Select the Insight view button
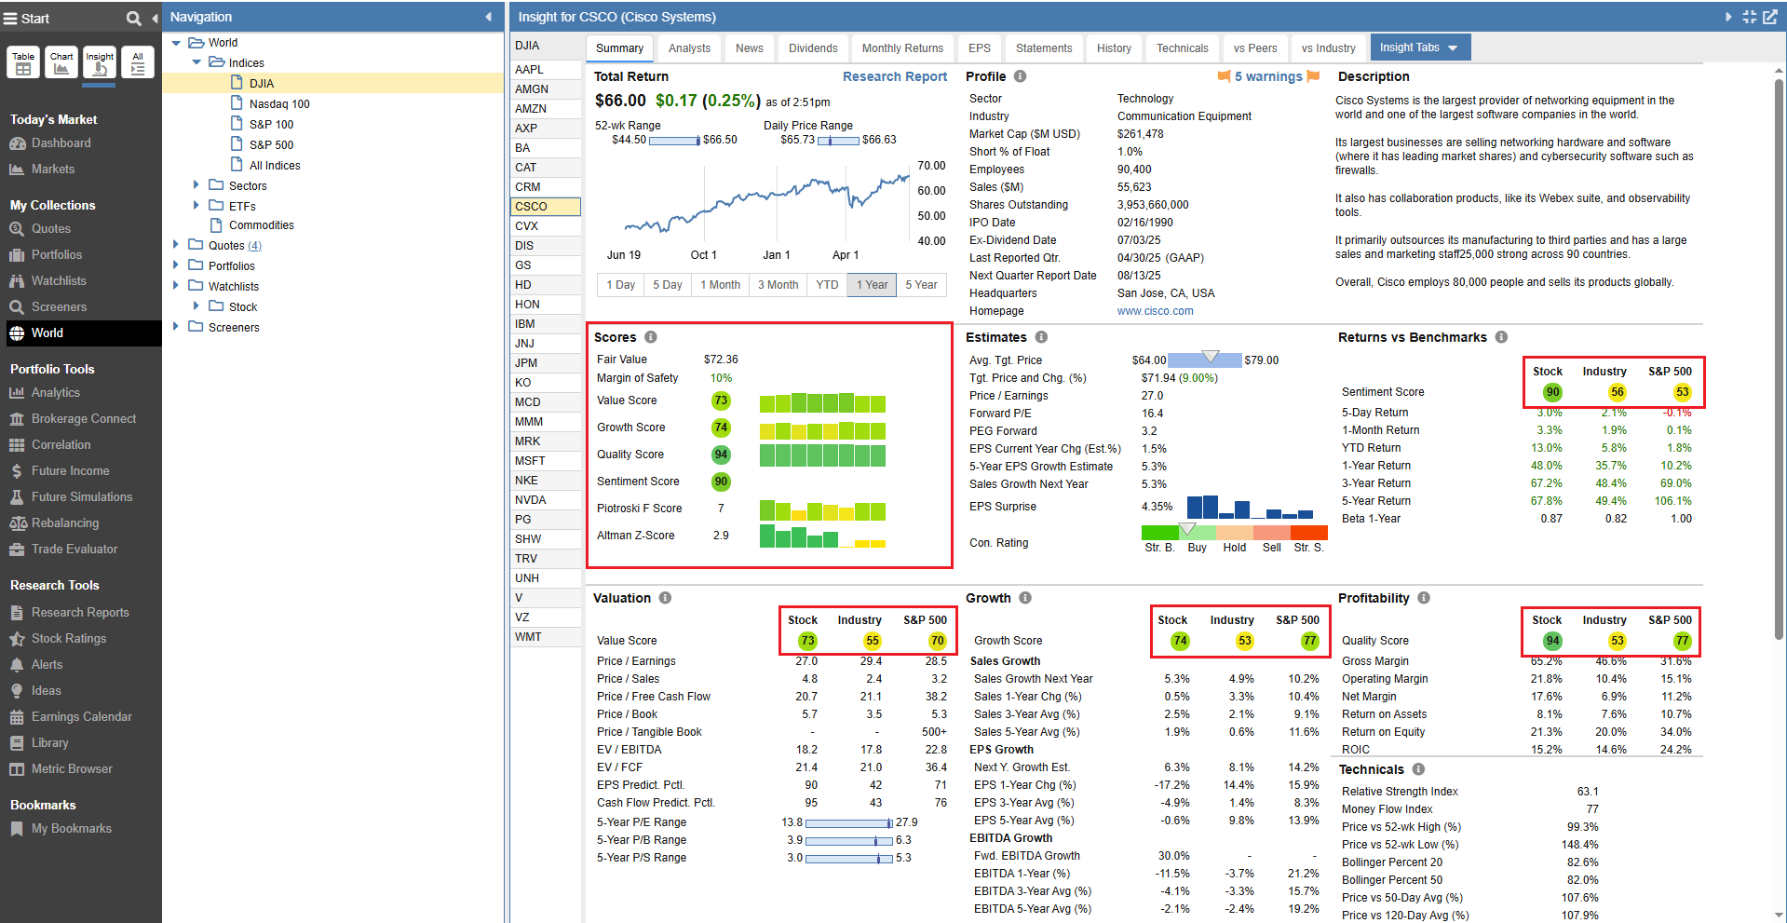1787x923 pixels. 100,62
